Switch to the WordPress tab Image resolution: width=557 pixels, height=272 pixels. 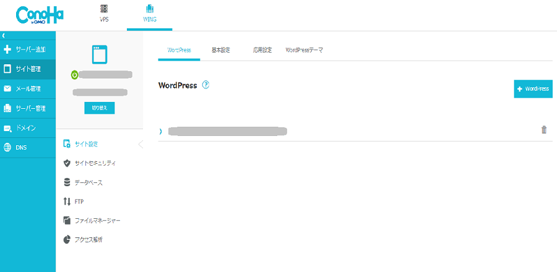[179, 50]
